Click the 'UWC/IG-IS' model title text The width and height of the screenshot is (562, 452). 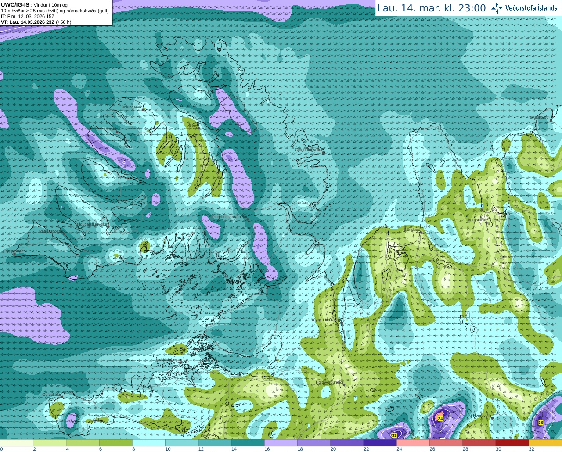click(15, 4)
